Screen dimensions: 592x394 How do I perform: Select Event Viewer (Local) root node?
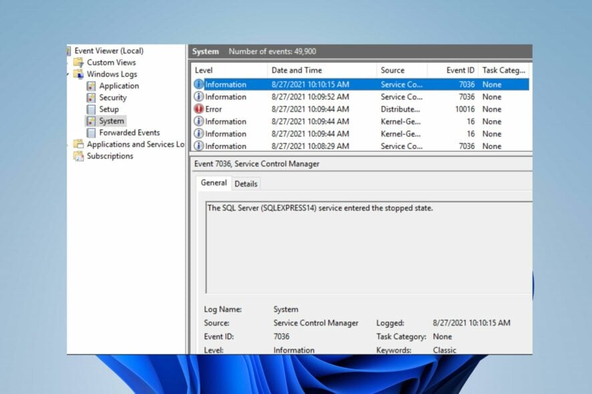click(x=109, y=51)
